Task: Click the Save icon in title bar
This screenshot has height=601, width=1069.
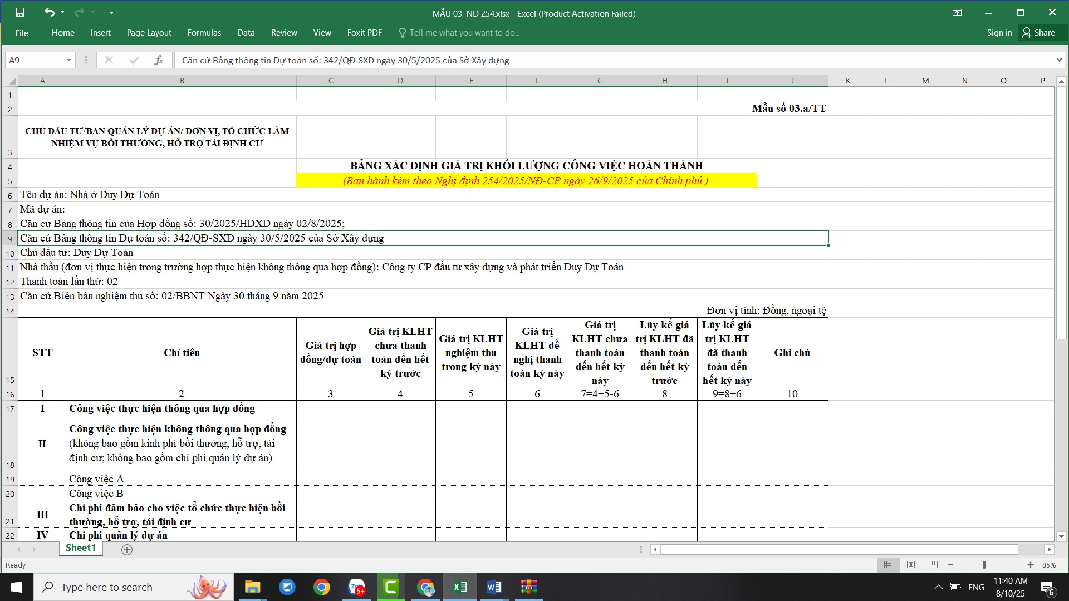Action: [20, 12]
